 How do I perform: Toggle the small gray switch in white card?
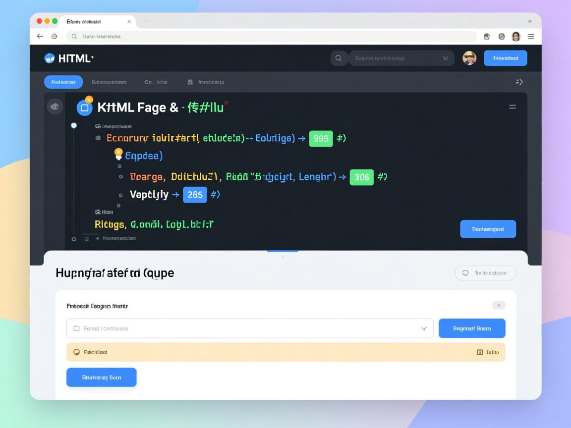(x=499, y=306)
